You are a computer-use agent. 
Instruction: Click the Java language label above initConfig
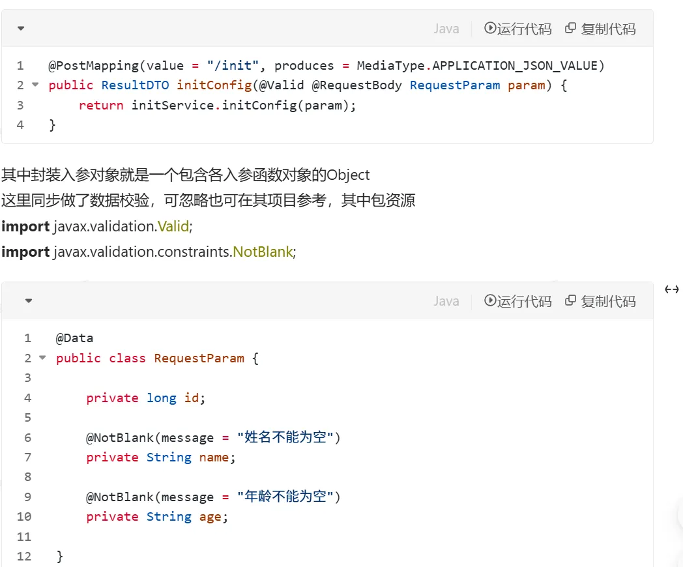[446, 29]
